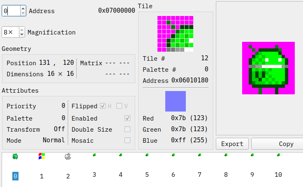This screenshot has height=187, width=303.
Task: Toggle the Flipped H checkbox
Action: click(103, 106)
